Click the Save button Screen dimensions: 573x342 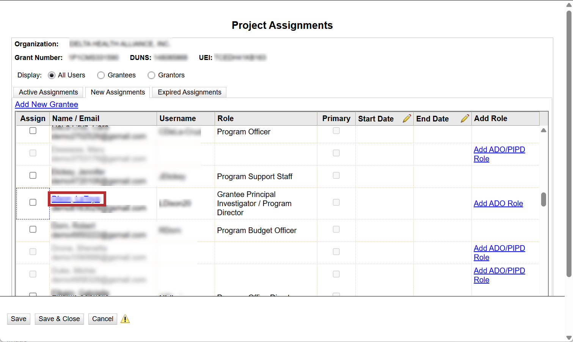[x=19, y=319]
